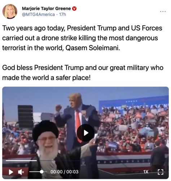
Task: Visit the @MTG4America handle link
Action: [38, 14]
